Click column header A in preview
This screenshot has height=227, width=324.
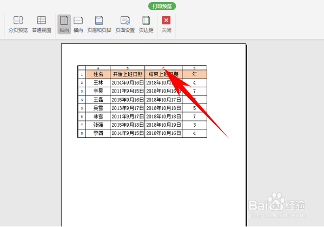click(98, 68)
